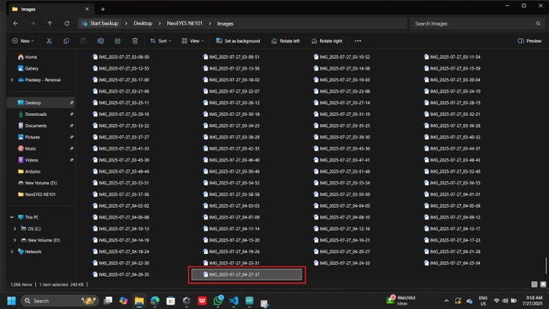Open WhatsApp from the taskbar
Screen dimensions: 549x309
pyautogui.click(x=218, y=301)
